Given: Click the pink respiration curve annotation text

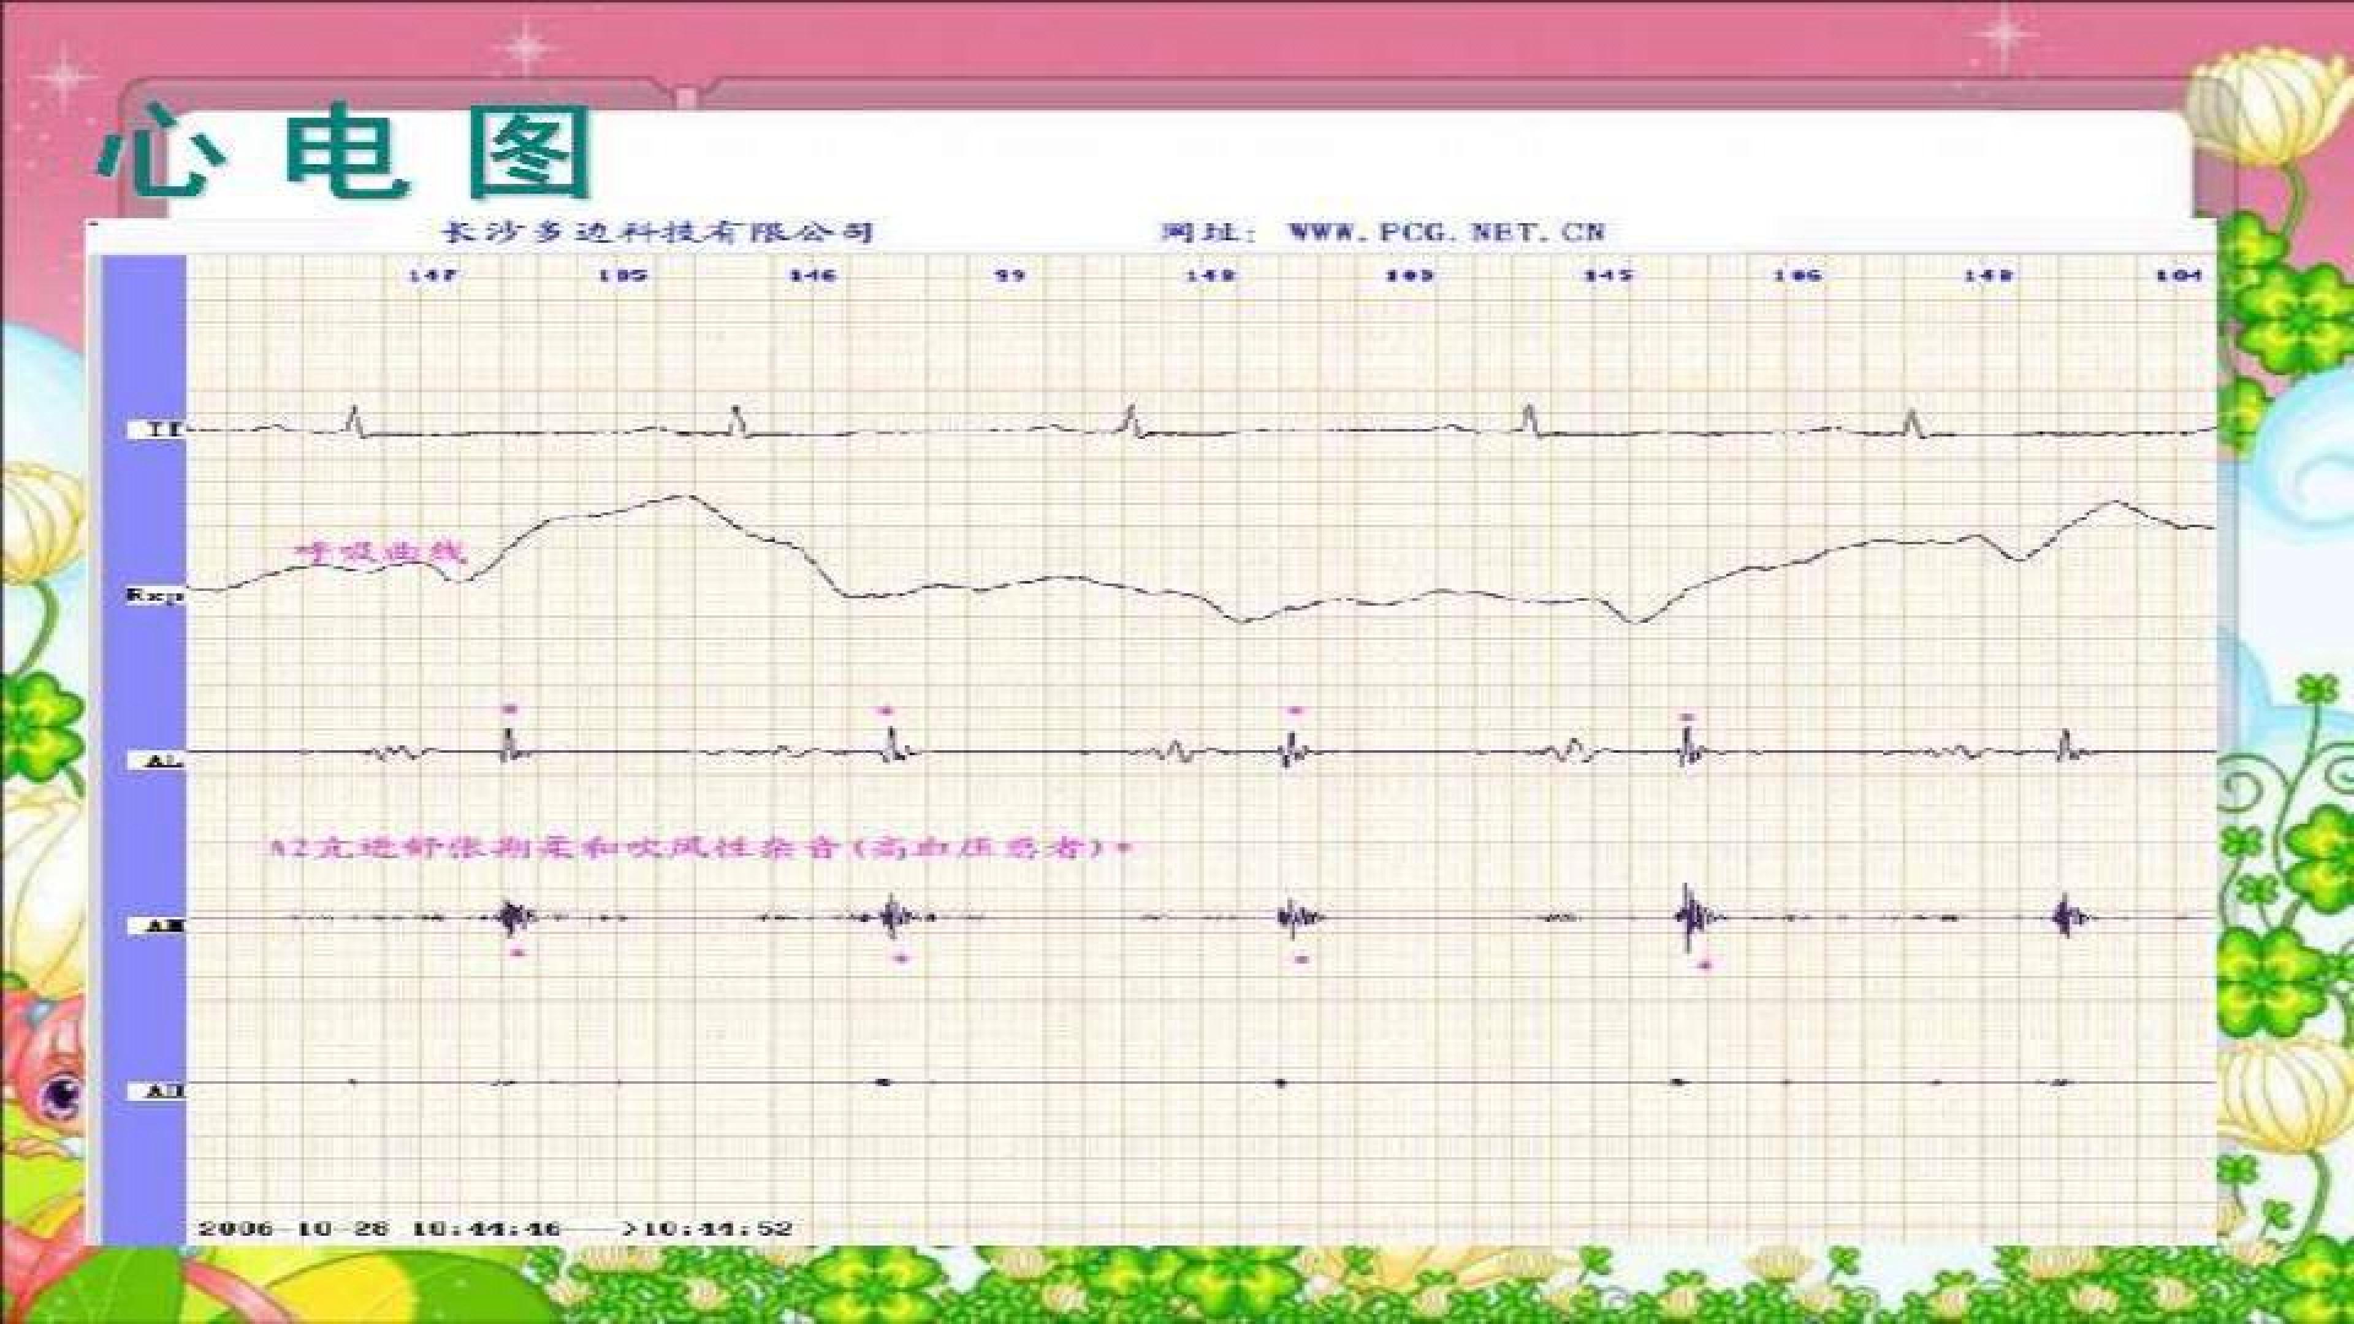Looking at the screenshot, I should pos(378,551).
